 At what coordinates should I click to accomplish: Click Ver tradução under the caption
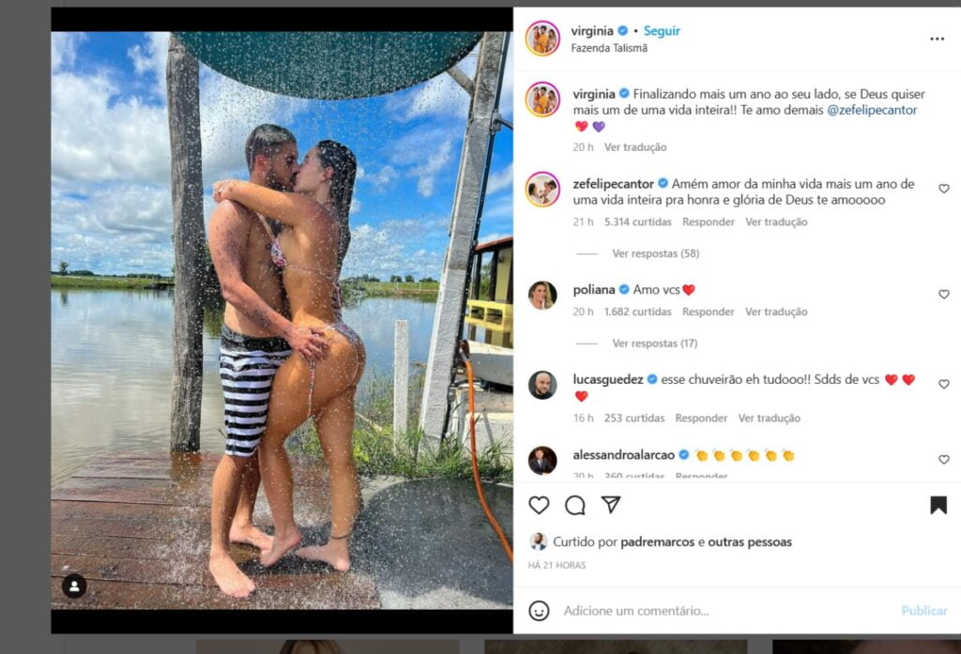click(635, 147)
